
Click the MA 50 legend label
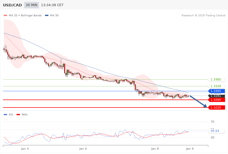pyautogui.click(x=54, y=15)
